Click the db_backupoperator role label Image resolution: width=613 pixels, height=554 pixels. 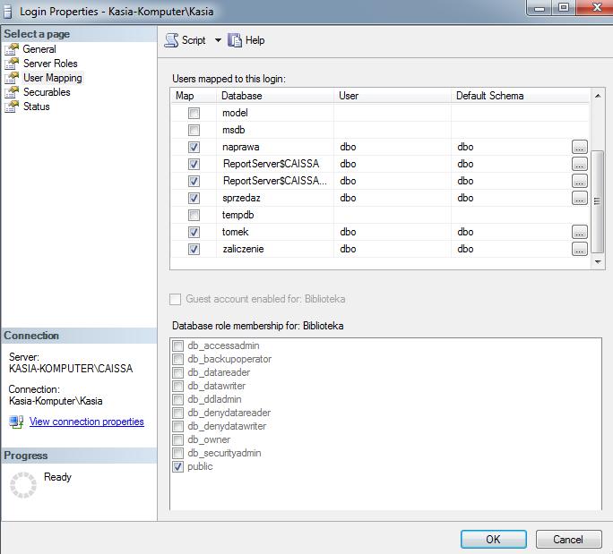[x=229, y=359]
